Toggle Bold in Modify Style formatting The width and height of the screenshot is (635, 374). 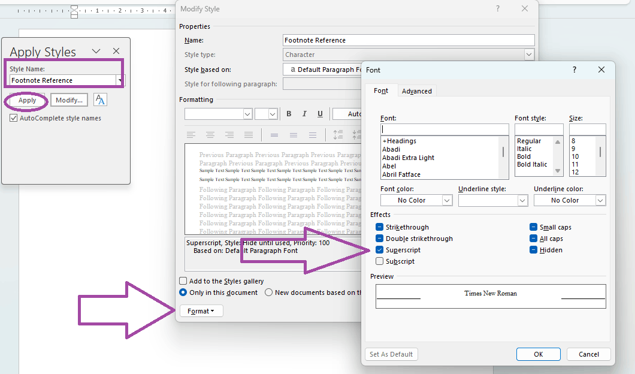(x=289, y=114)
